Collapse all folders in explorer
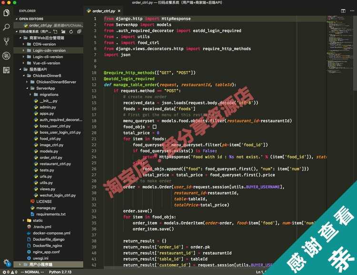The image size is (357, 275). [x=79, y=32]
